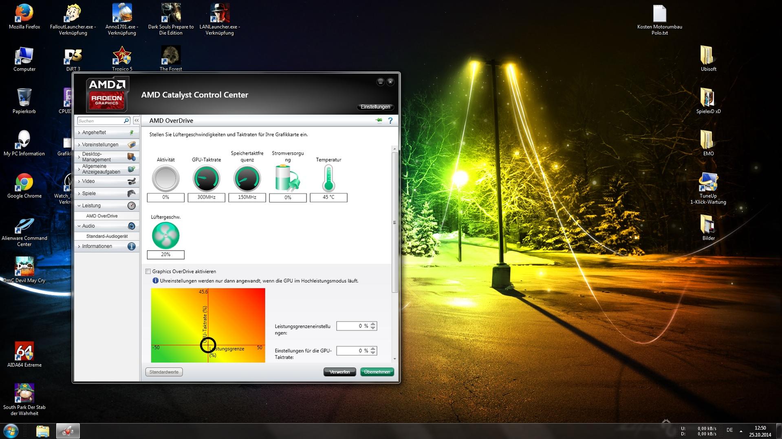Minimize the Catalyst Control Center window
The image size is (782, 439).
point(380,82)
